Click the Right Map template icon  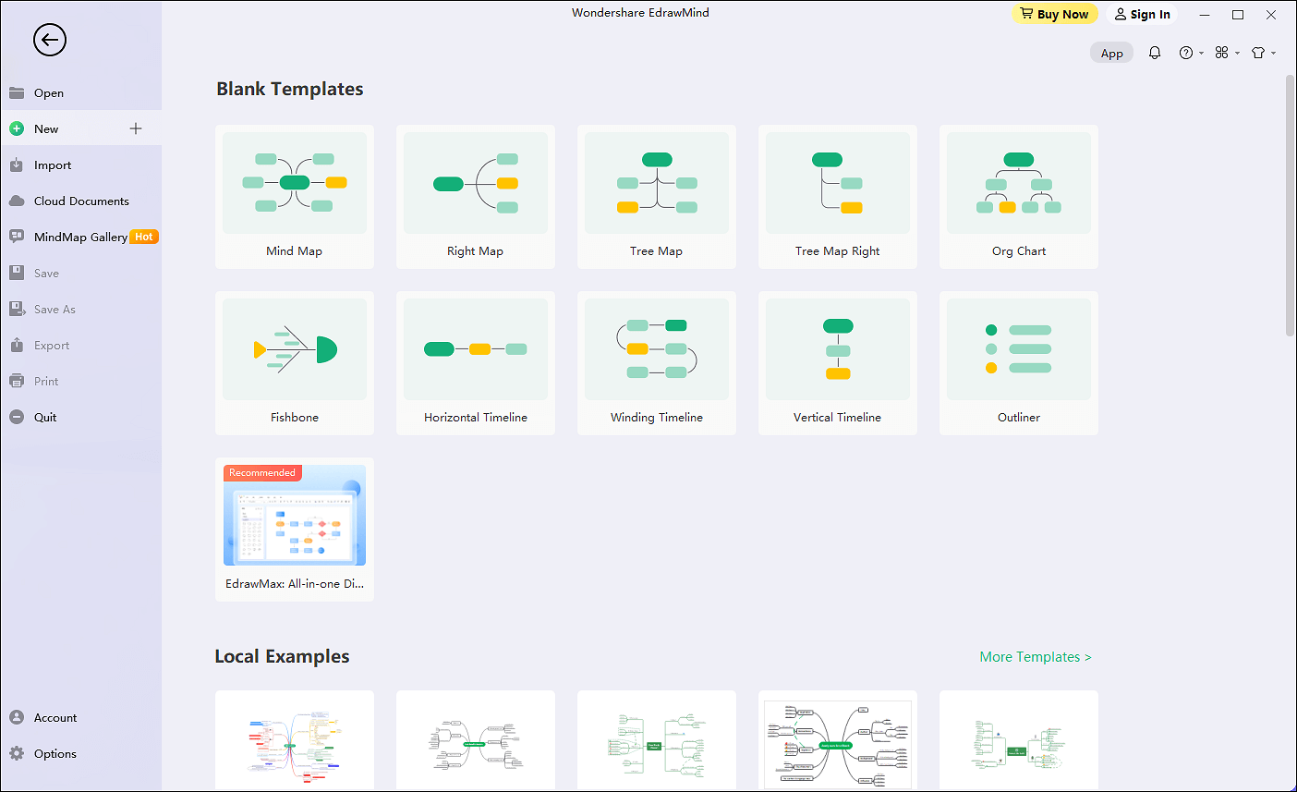pyautogui.click(x=476, y=183)
